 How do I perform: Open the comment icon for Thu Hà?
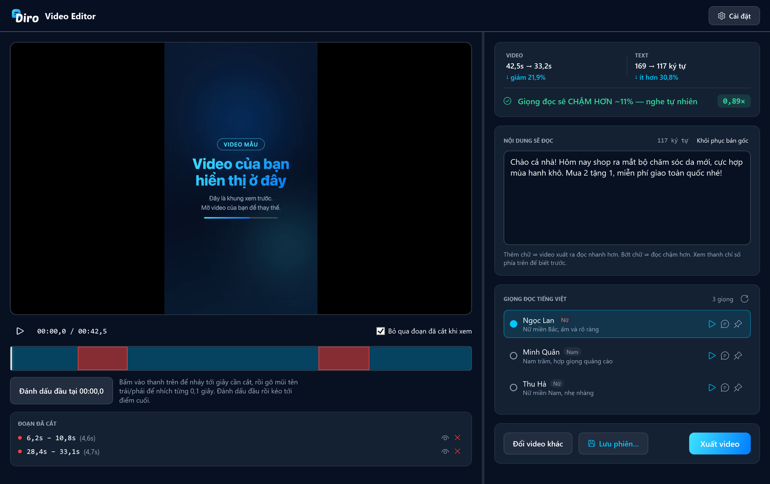(x=725, y=388)
